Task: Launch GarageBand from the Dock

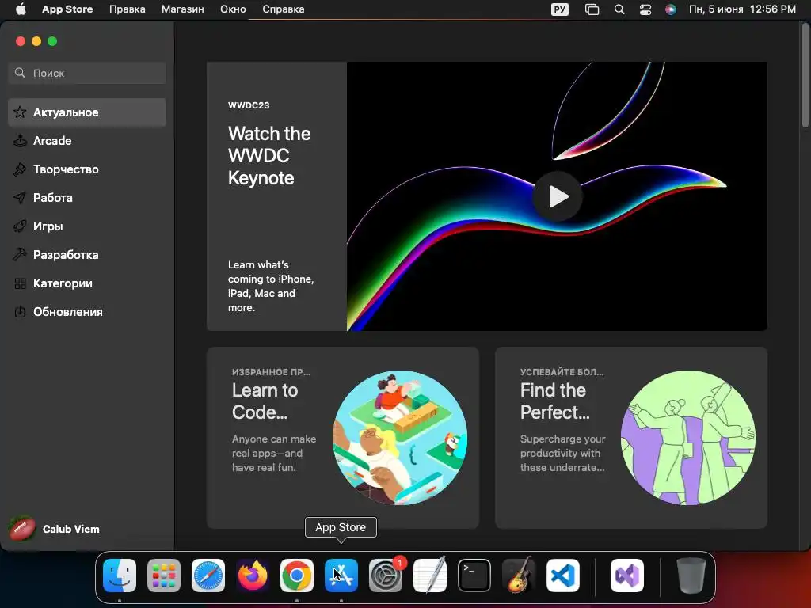Action: pos(519,576)
